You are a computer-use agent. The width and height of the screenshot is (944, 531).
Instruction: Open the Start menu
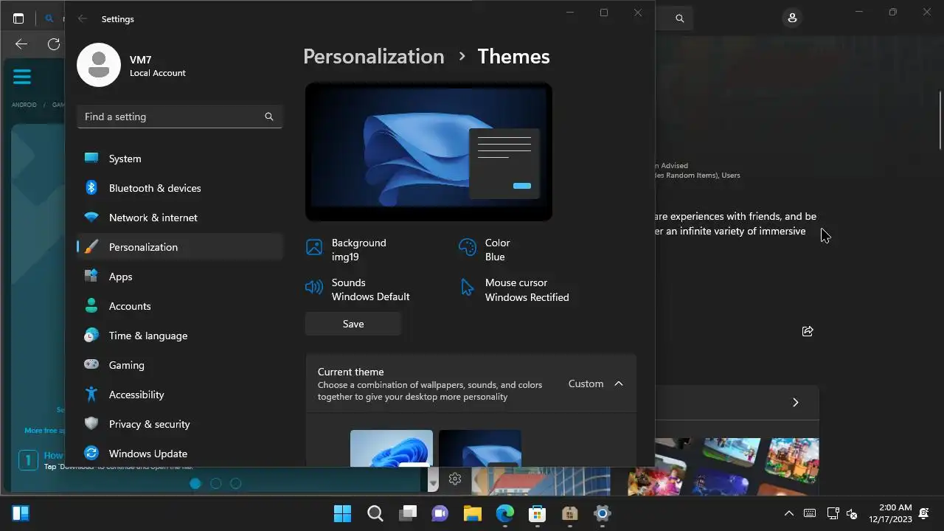pyautogui.click(x=342, y=513)
